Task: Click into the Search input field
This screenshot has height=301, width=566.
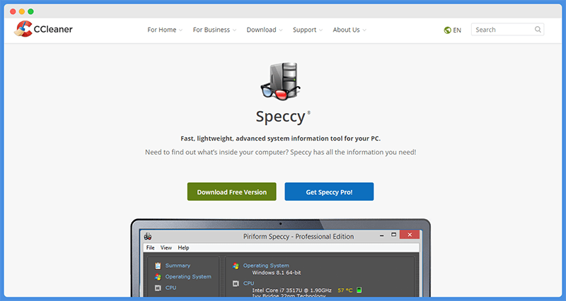Action: (x=507, y=30)
